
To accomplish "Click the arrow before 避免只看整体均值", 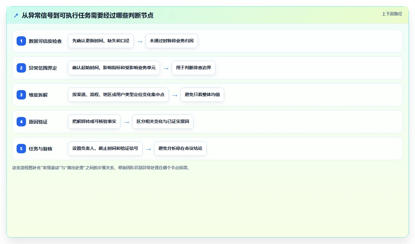I will pos(175,95).
